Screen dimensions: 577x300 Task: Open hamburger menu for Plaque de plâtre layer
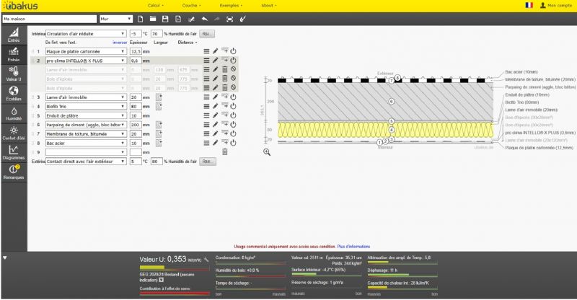coord(206,51)
